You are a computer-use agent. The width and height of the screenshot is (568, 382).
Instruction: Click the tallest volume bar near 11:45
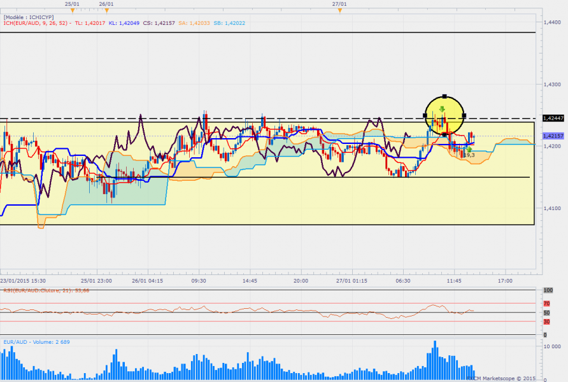tap(435, 360)
